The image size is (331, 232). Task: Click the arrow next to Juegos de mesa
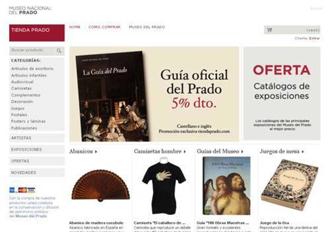pyautogui.click(x=303, y=152)
